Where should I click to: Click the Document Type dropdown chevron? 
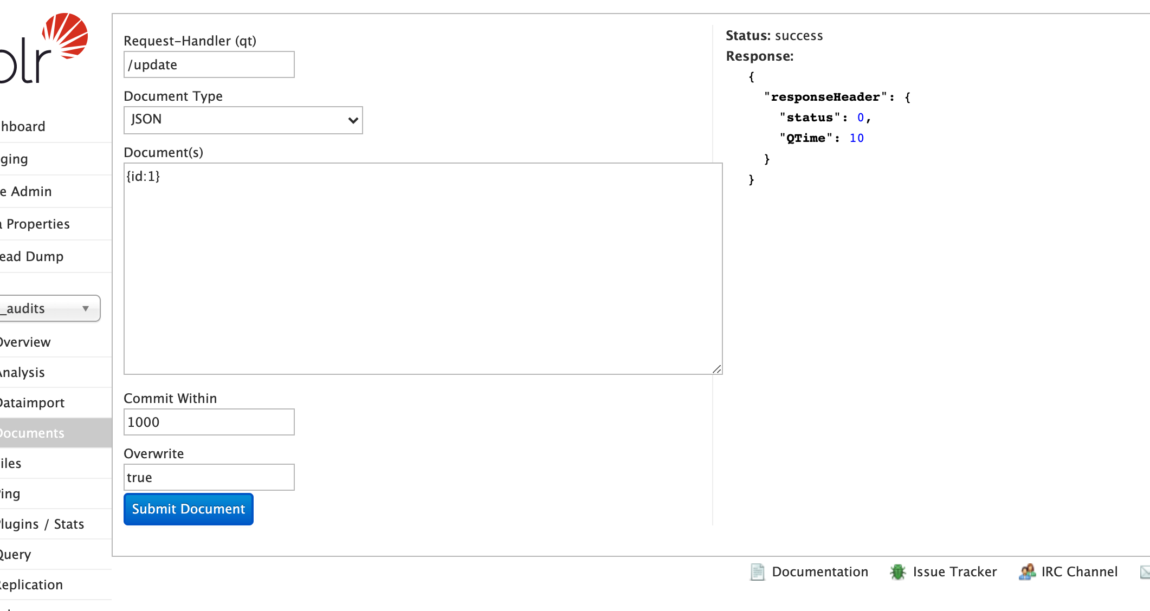[x=353, y=120]
